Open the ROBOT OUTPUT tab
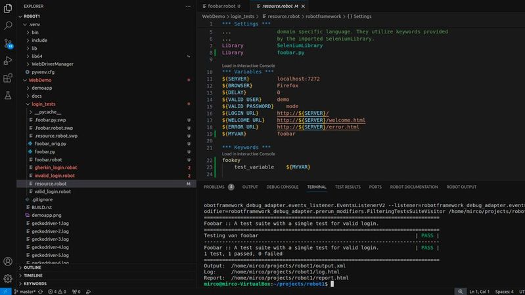The image size is (525, 295). [x=461, y=187]
